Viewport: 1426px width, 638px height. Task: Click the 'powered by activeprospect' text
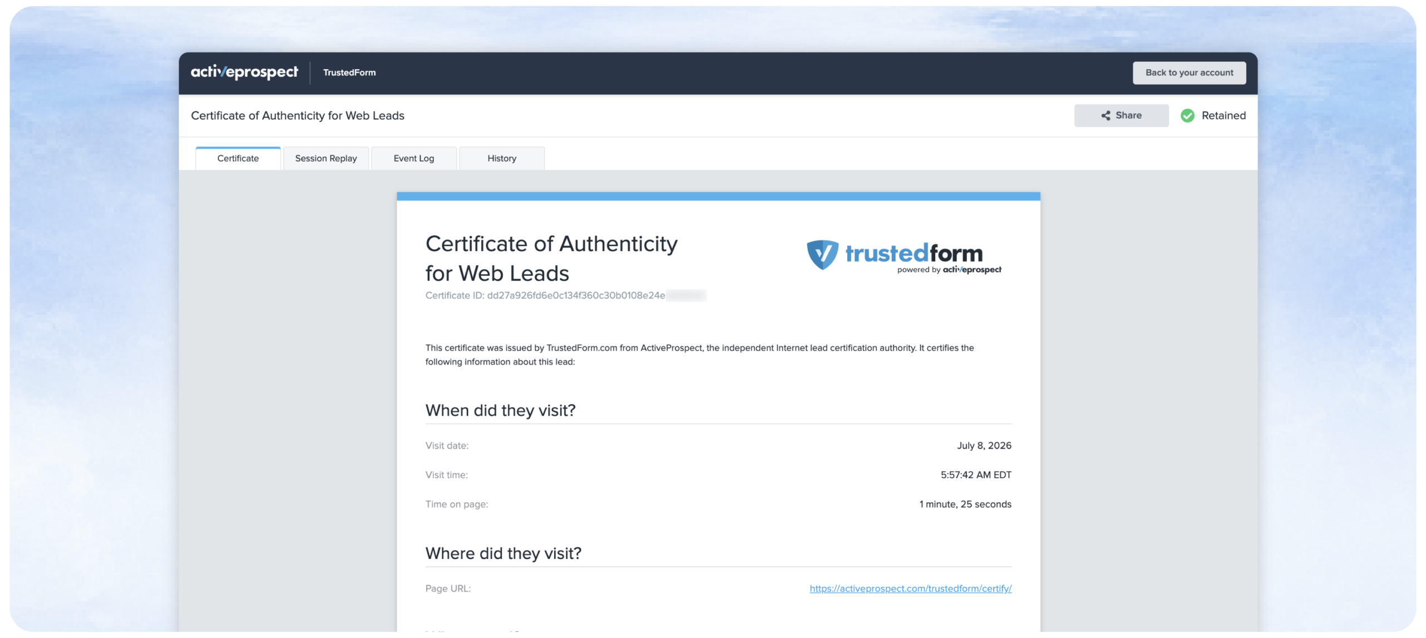click(x=949, y=270)
